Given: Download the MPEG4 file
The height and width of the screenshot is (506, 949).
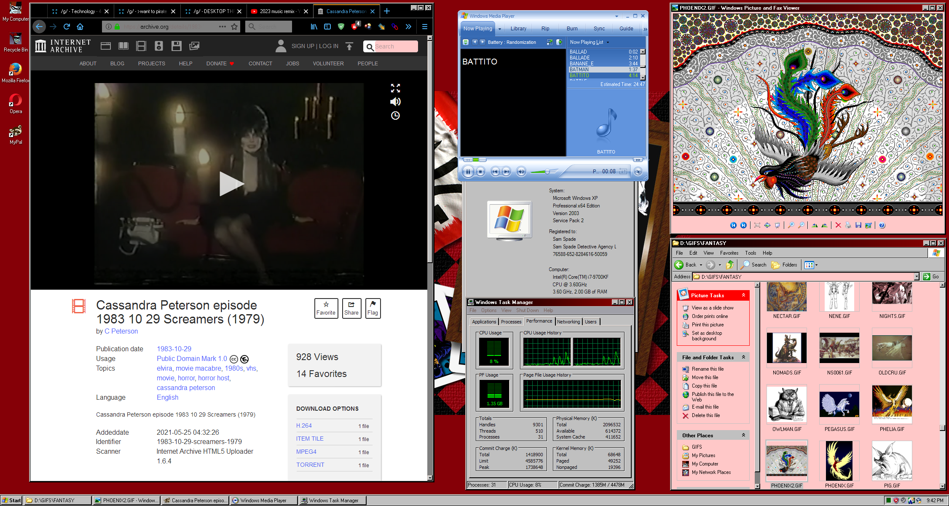Looking at the screenshot, I should [x=306, y=452].
